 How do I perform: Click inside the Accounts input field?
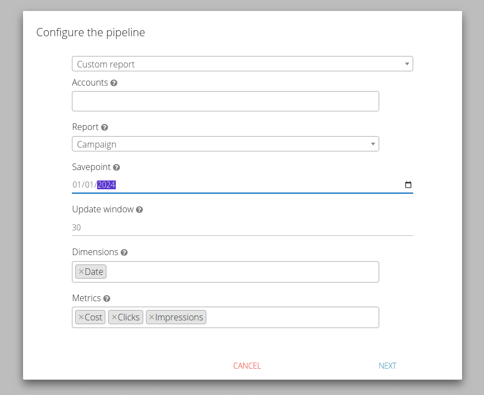(x=225, y=101)
